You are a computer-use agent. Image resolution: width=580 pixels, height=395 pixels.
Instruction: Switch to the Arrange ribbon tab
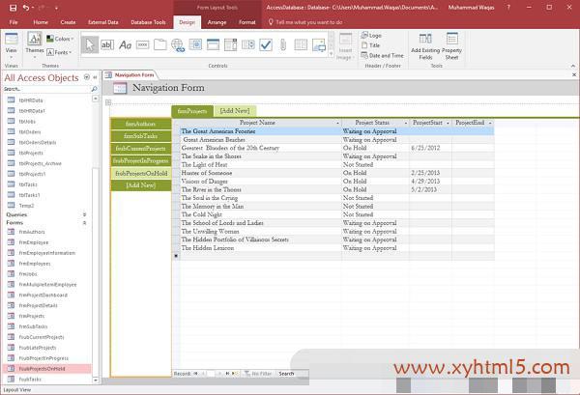click(217, 21)
